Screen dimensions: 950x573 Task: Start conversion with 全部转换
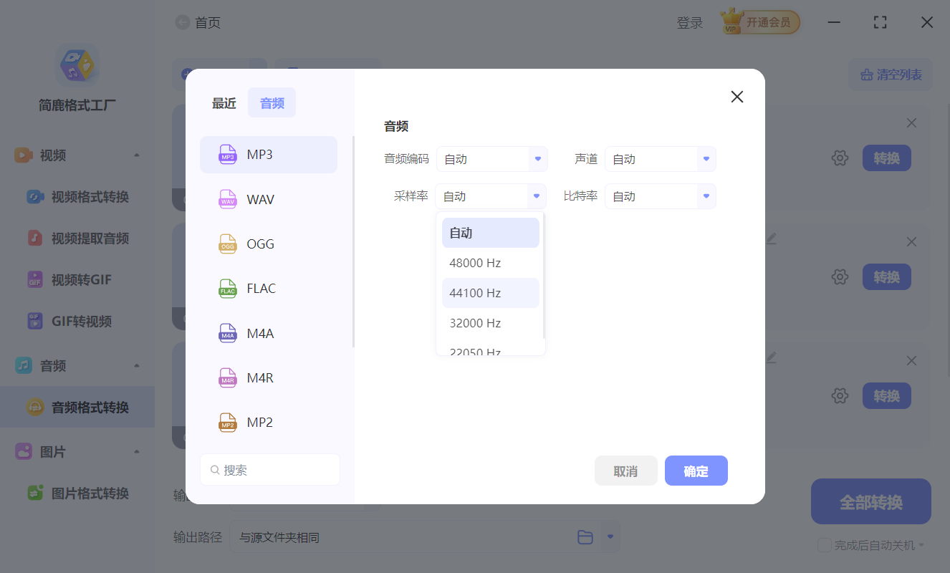[x=871, y=501]
